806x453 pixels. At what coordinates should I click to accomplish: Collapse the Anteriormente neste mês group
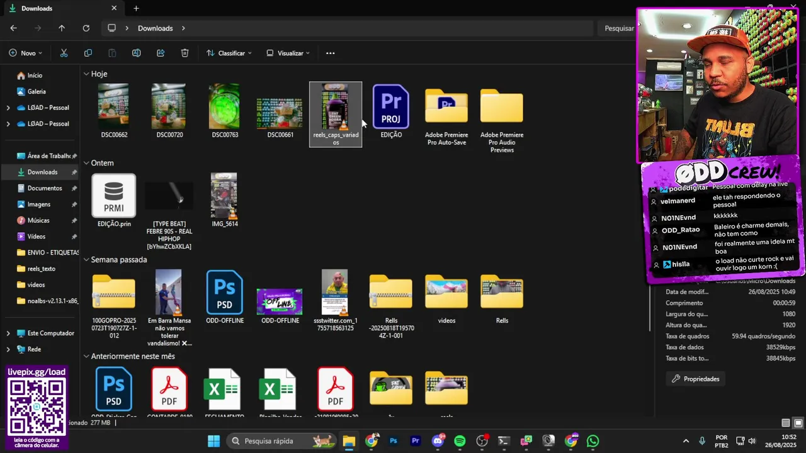pos(86,357)
